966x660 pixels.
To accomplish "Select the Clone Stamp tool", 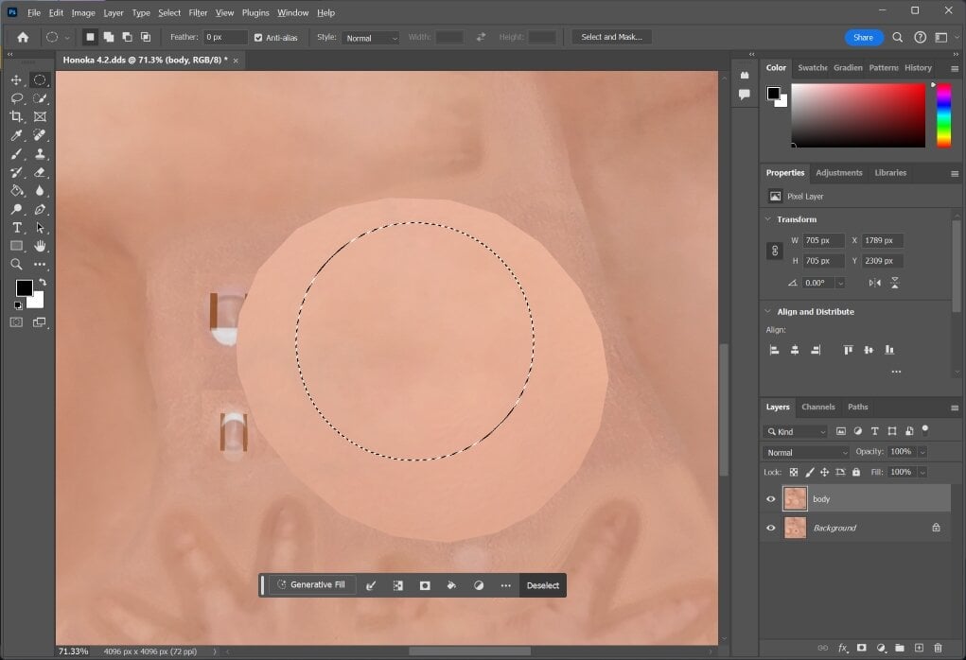I will coord(40,154).
